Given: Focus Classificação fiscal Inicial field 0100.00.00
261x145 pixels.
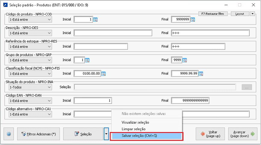Looking at the screenshot, I should 87,74.
